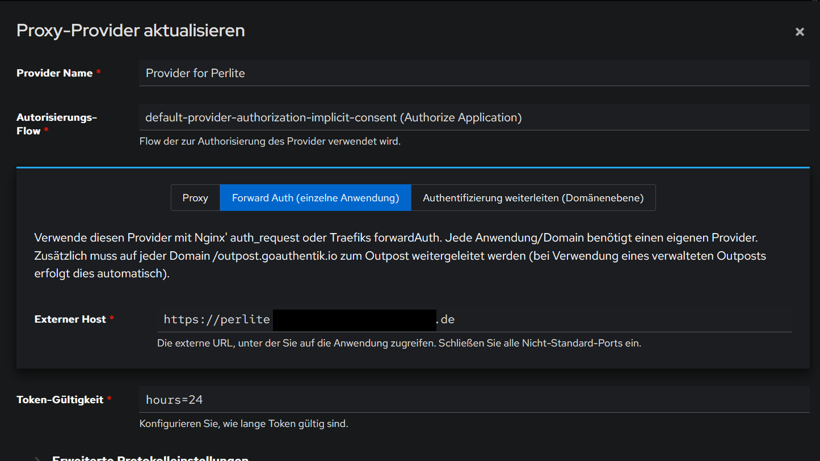The height and width of the screenshot is (461, 820).
Task: Click the redacted black area in host URL
Action: [354, 320]
